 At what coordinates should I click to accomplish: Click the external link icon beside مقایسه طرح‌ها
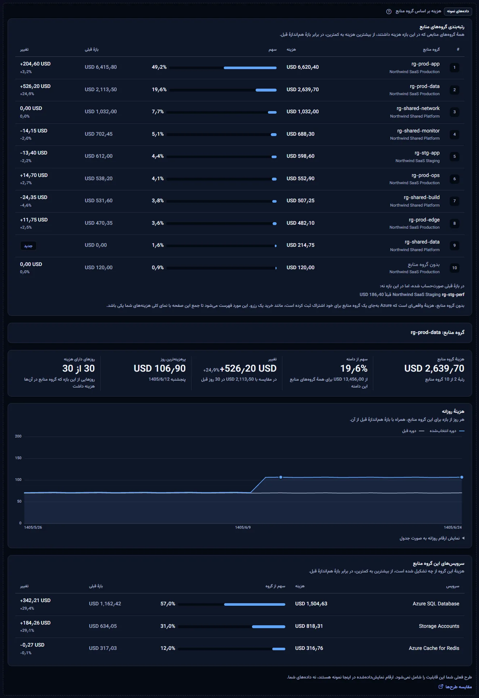pos(441,687)
